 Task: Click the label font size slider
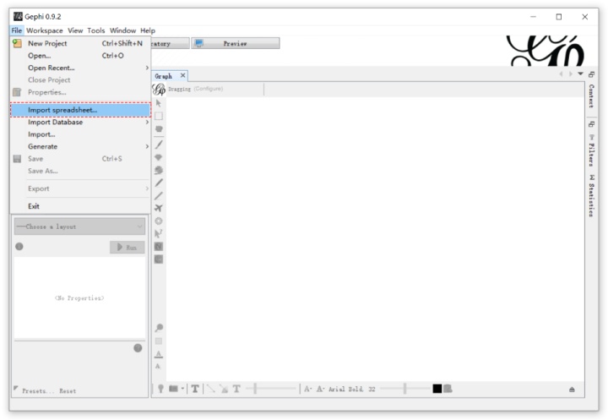point(404,389)
